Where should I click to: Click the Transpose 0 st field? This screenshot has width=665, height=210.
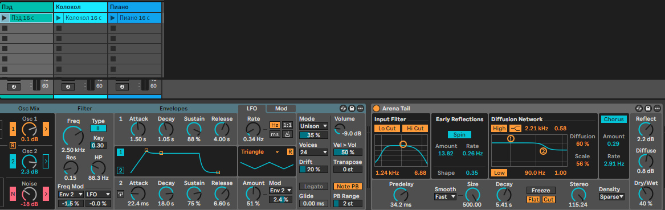pos(348,170)
